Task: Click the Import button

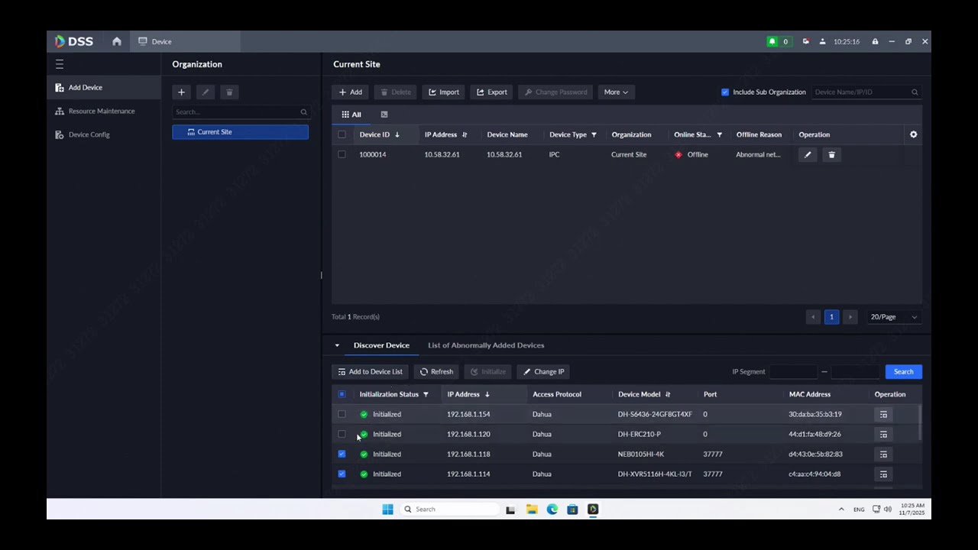Action: click(x=444, y=92)
